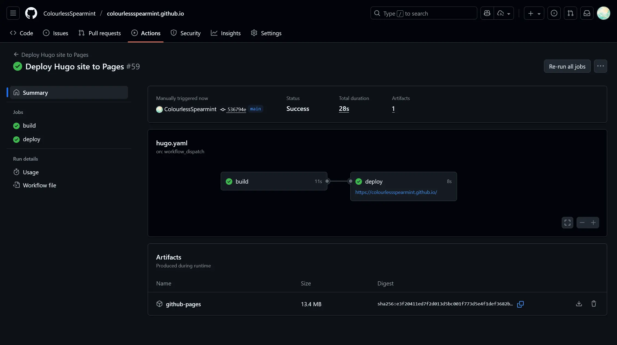Click the search input field
Viewport: 617px width, 345px height.
(424, 13)
